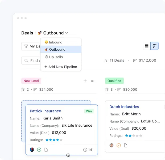This screenshot has width=165, height=160.
Task: Expand the Outbound pipeline dropdown chevron
Action: pyautogui.click(x=67, y=33)
